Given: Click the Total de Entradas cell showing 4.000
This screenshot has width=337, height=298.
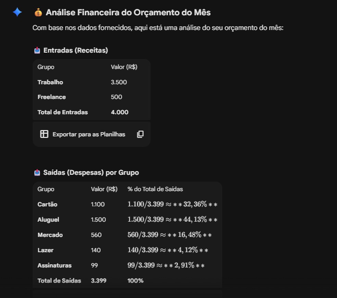Looking at the screenshot, I should pos(120,112).
